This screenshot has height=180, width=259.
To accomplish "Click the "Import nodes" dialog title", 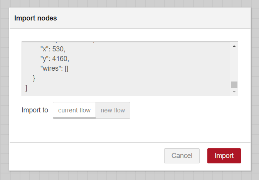I will (x=35, y=18).
